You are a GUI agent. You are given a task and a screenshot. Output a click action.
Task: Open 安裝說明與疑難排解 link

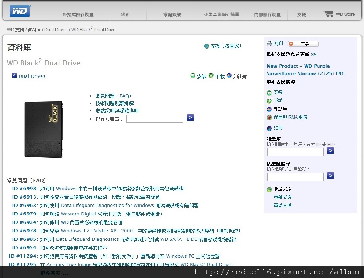click(117, 111)
